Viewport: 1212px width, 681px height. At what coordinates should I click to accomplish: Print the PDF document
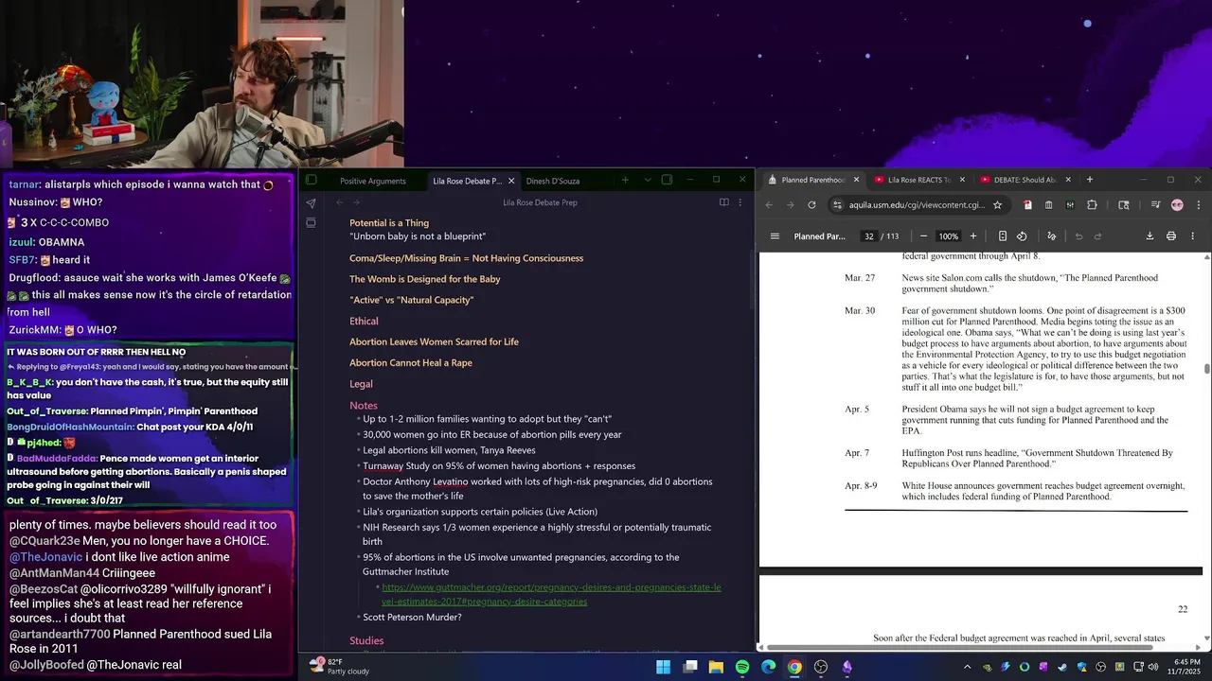coord(1171,236)
